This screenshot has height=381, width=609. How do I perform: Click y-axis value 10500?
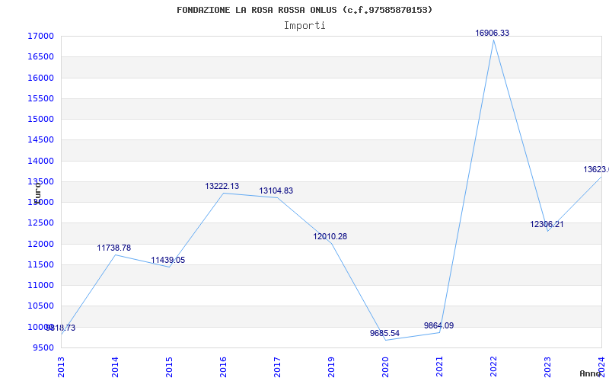point(40,306)
